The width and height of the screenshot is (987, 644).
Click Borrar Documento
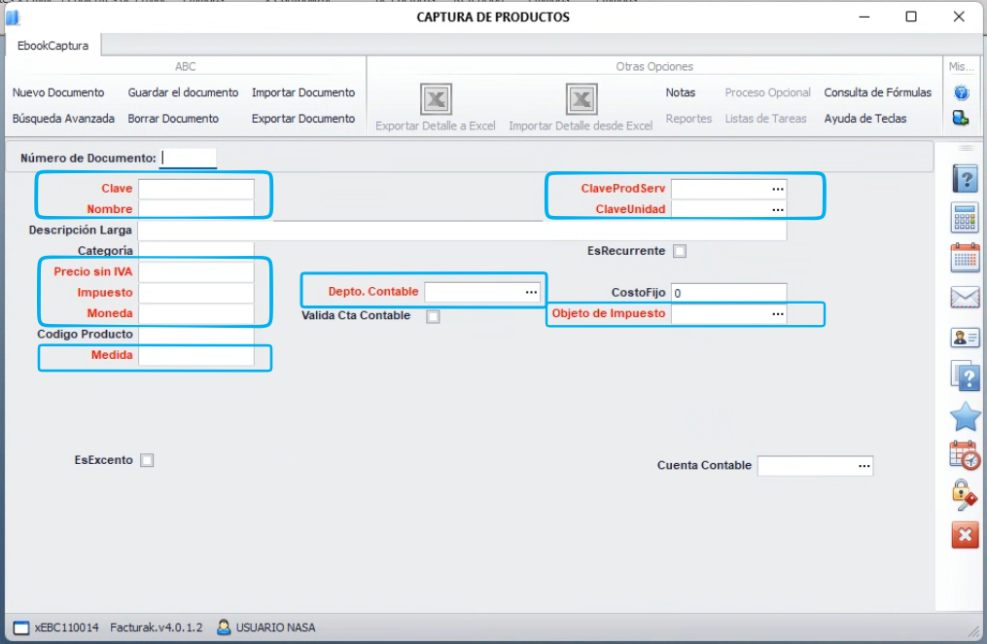[173, 119]
